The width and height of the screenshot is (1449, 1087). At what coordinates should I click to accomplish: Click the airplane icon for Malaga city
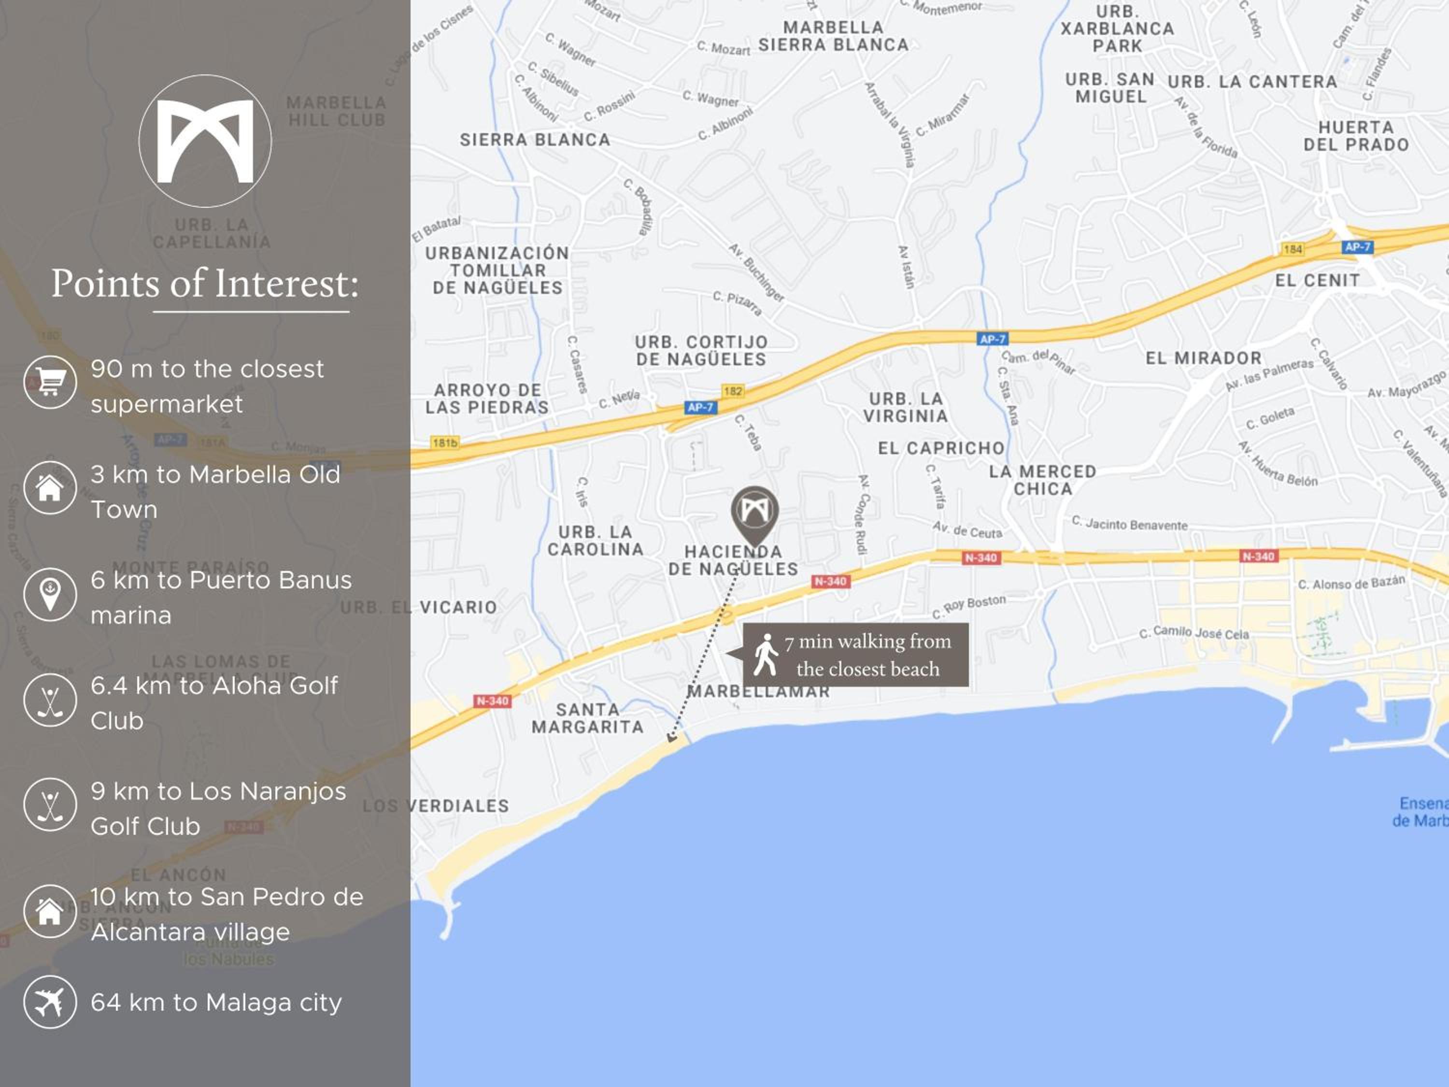point(50,1002)
